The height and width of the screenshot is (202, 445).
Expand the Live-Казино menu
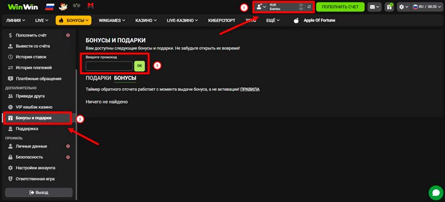point(182,21)
